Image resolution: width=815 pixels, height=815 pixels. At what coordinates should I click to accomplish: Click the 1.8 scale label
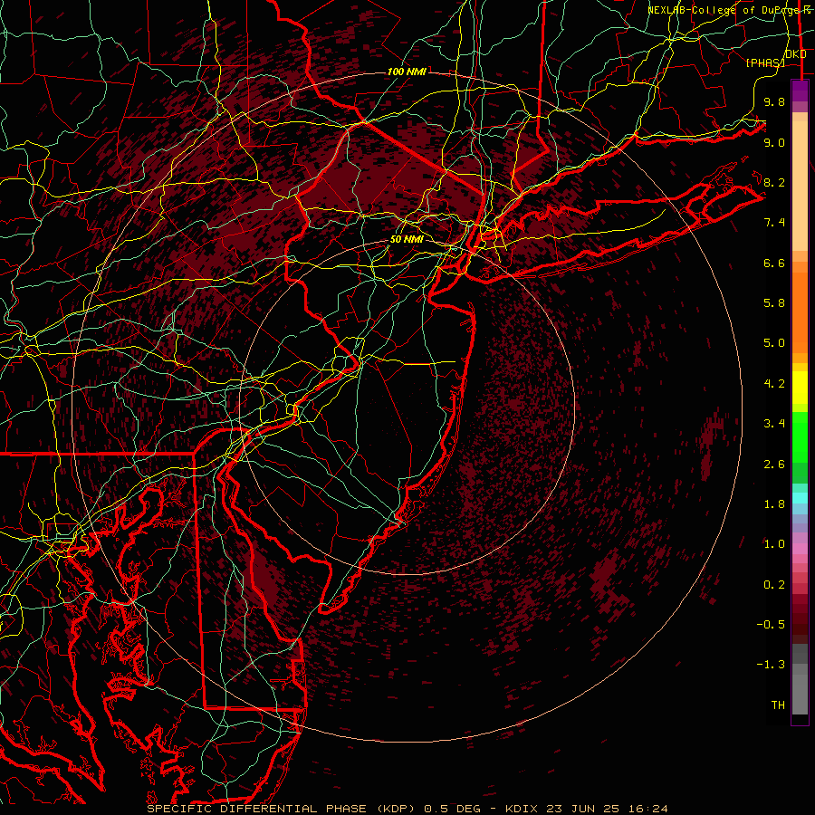point(774,504)
